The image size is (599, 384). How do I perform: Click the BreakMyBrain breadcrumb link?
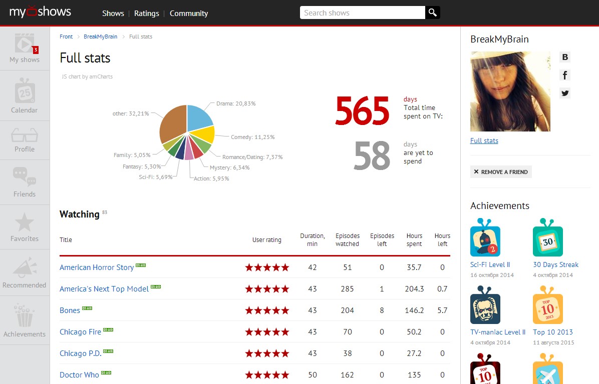click(100, 36)
